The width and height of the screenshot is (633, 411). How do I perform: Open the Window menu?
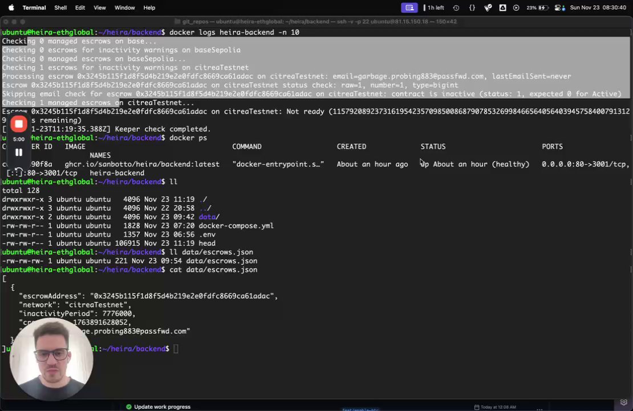point(124,7)
